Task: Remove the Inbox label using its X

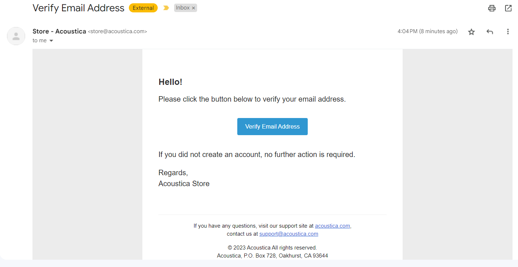Action: pyautogui.click(x=193, y=8)
